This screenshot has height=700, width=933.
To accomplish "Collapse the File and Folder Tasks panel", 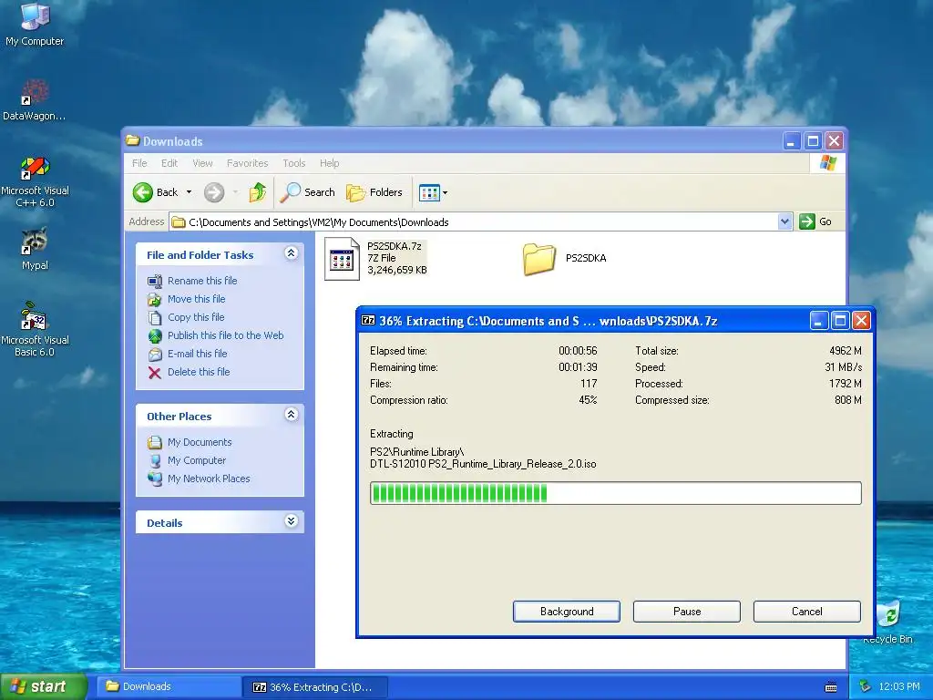I will [291, 253].
